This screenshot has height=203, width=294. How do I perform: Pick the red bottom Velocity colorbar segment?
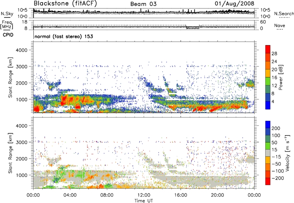pos(268,181)
